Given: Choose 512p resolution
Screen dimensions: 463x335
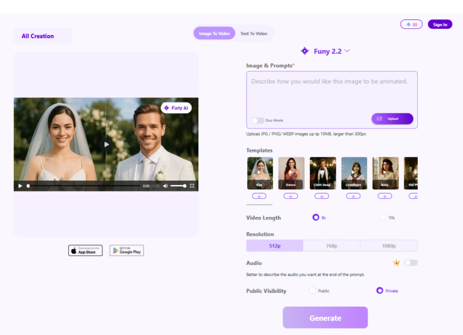Looking at the screenshot, I should [275, 246].
